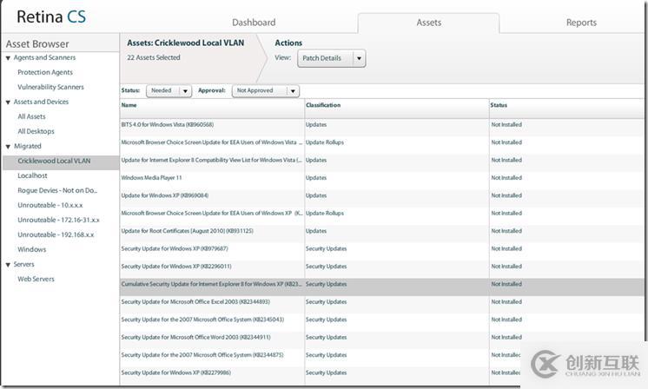Click Assets and Devices group label
This screenshot has width=648, height=389.
pyautogui.click(x=41, y=102)
